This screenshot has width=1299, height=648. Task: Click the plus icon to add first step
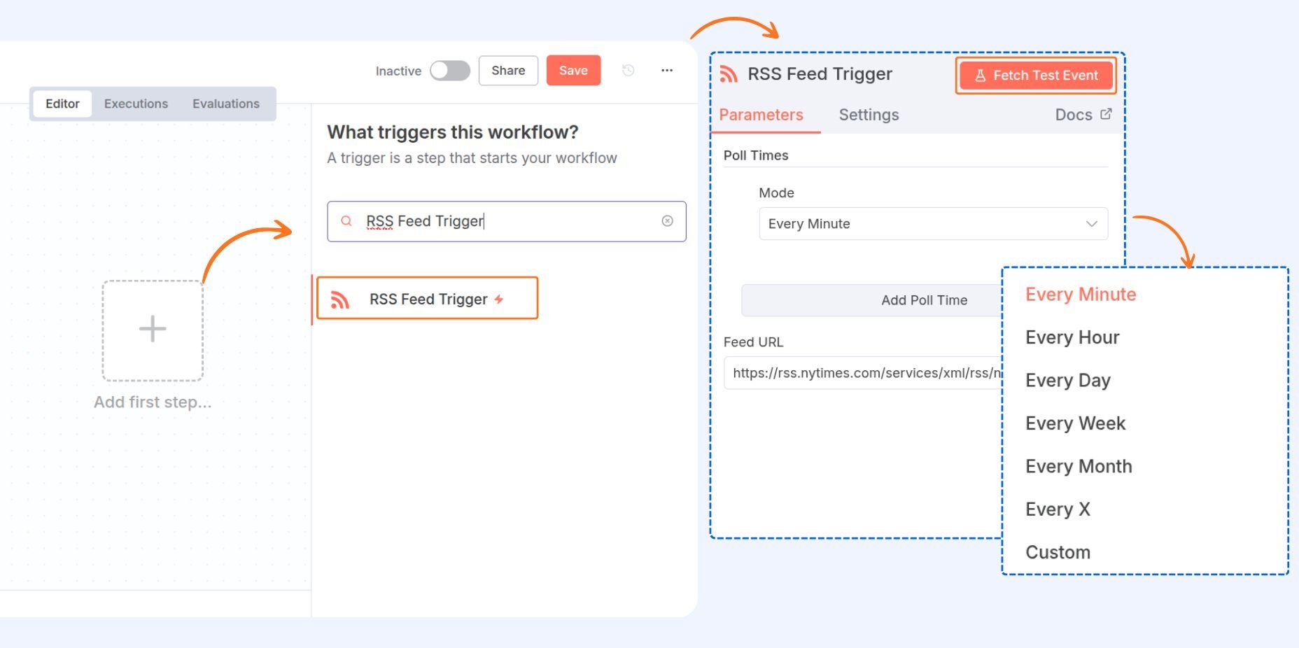point(153,329)
